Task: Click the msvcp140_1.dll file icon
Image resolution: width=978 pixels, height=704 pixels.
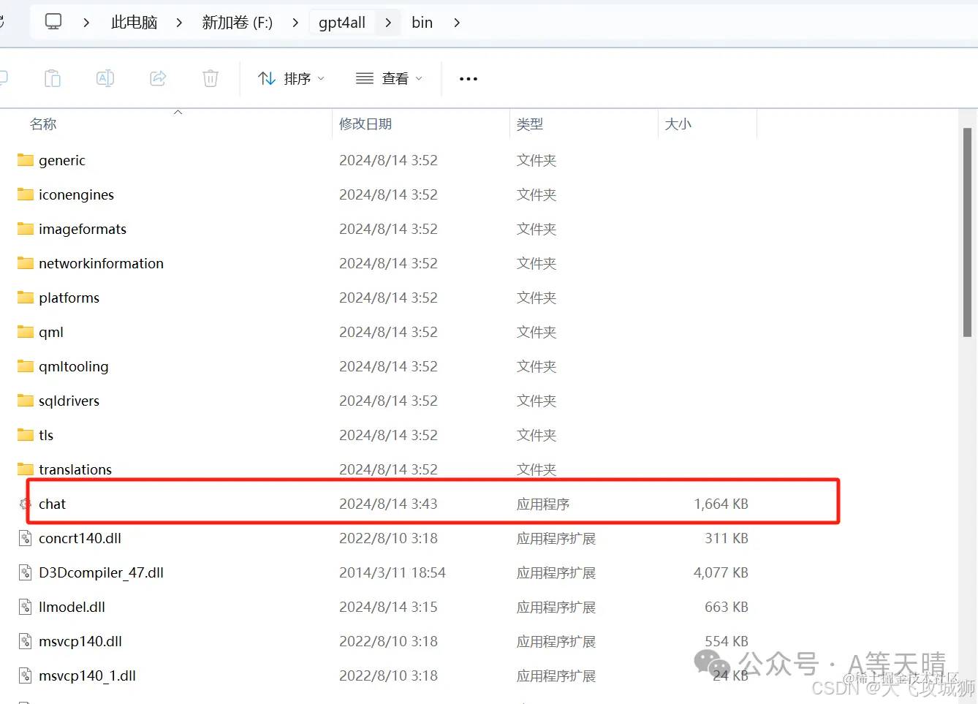Action: coord(26,675)
